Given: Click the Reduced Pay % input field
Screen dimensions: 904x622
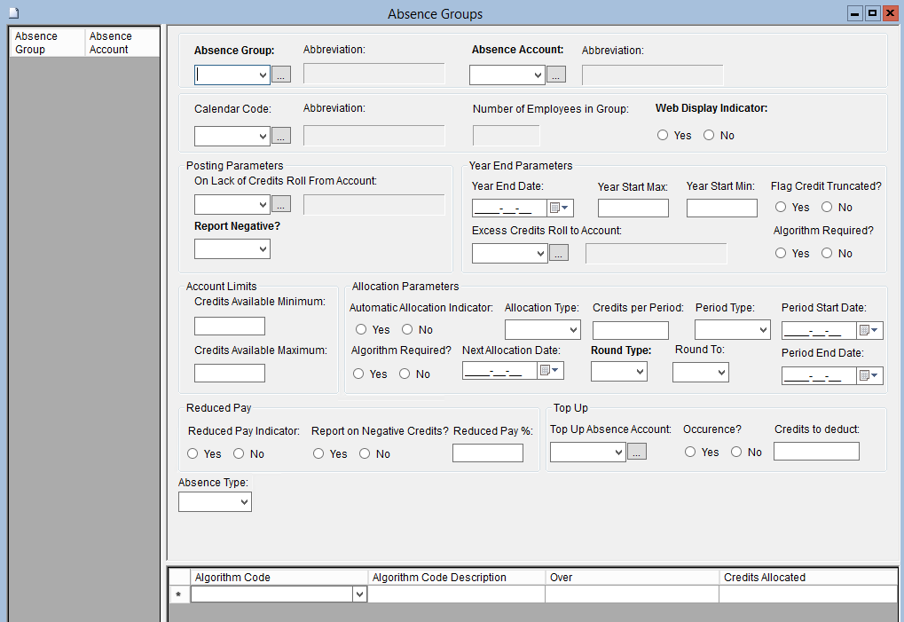Looking at the screenshot, I should coord(487,453).
